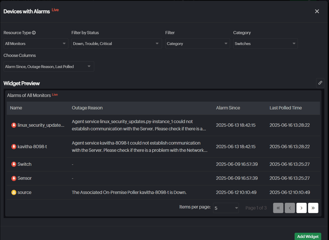Click the down status icon for kavitha-8098-t

[x=14, y=147]
